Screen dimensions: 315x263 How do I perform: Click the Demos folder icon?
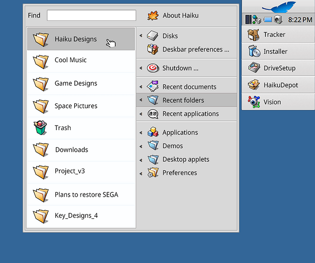tap(153, 145)
